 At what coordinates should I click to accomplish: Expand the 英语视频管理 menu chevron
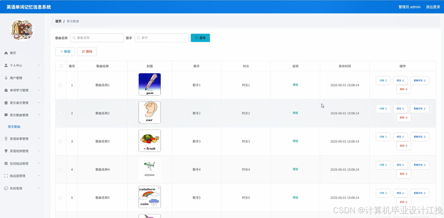click(39, 151)
